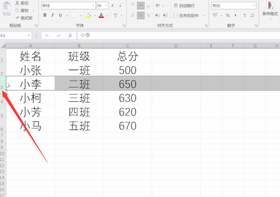280x197 pixels.
Task: Click the yellow fill color bucket
Action: click(89, 15)
